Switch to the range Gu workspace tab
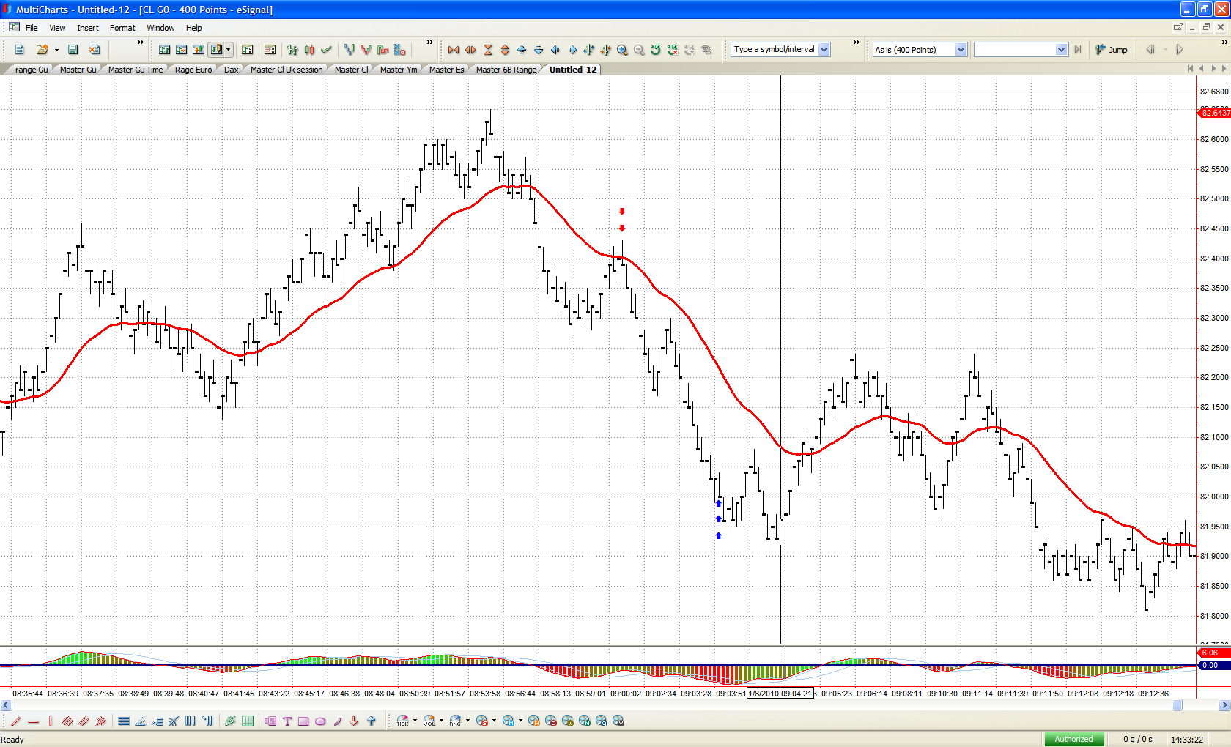Viewport: 1231px width, 747px height. coord(32,70)
